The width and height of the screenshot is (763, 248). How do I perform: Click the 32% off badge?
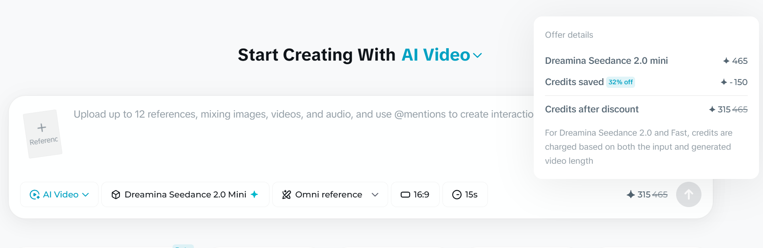click(621, 82)
